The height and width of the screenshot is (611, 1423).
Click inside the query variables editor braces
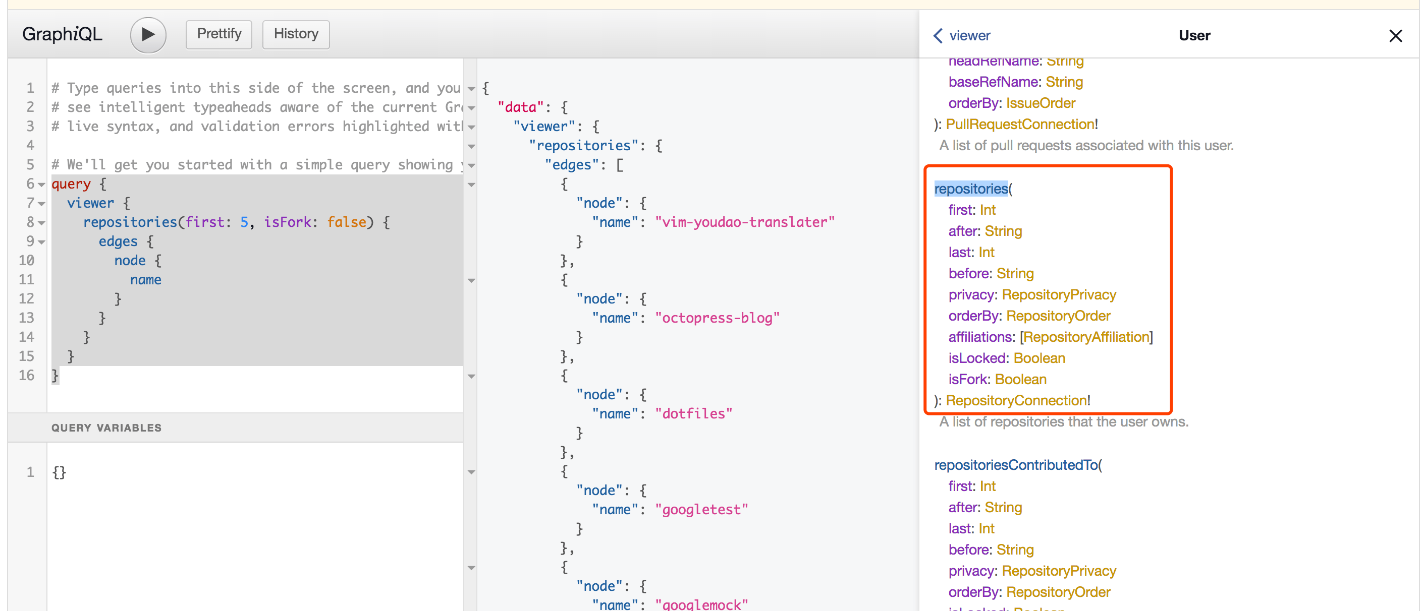pos(59,472)
